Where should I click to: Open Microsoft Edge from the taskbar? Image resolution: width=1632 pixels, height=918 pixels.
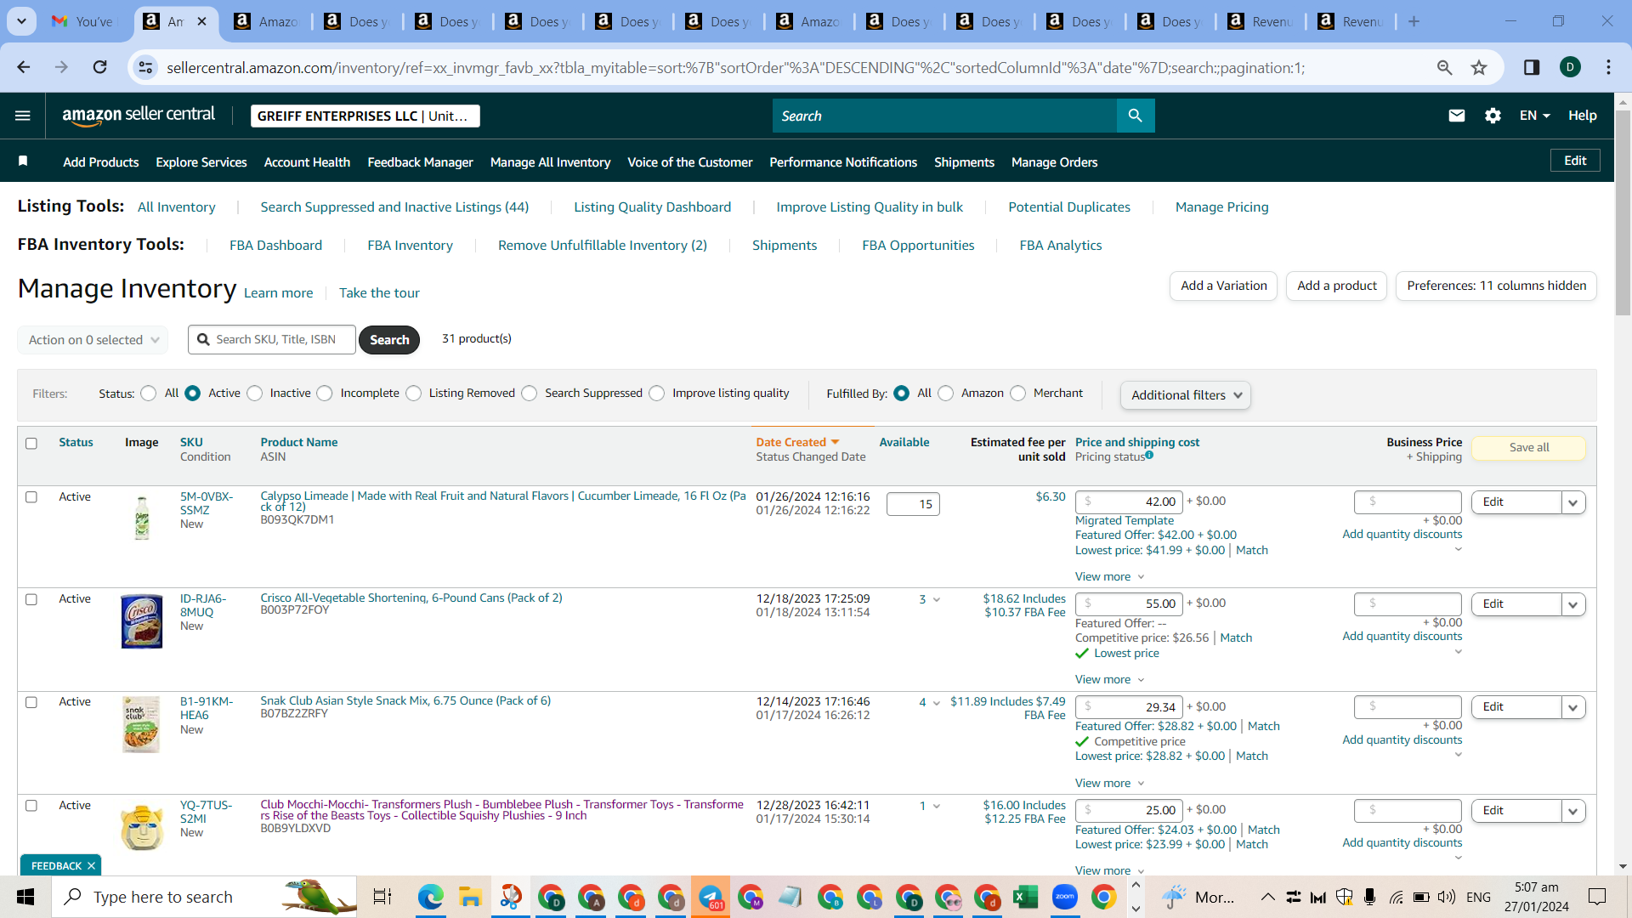(x=431, y=897)
